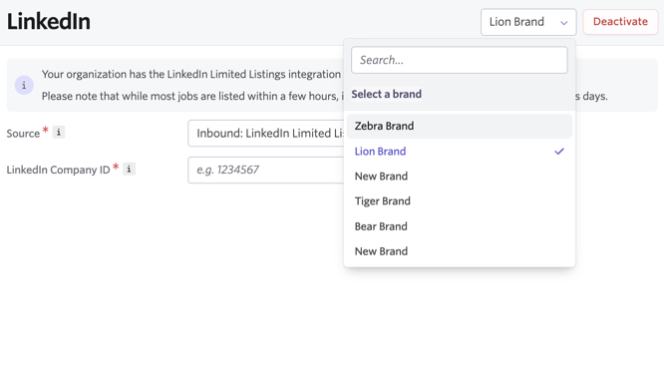This screenshot has width=664, height=371.
Task: Choose the New Brand option above Tiger Brand
Action: [459, 177]
